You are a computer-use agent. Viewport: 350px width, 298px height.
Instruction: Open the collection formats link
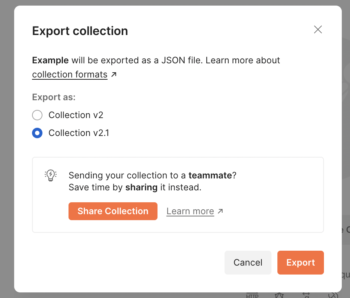pyautogui.click(x=70, y=74)
